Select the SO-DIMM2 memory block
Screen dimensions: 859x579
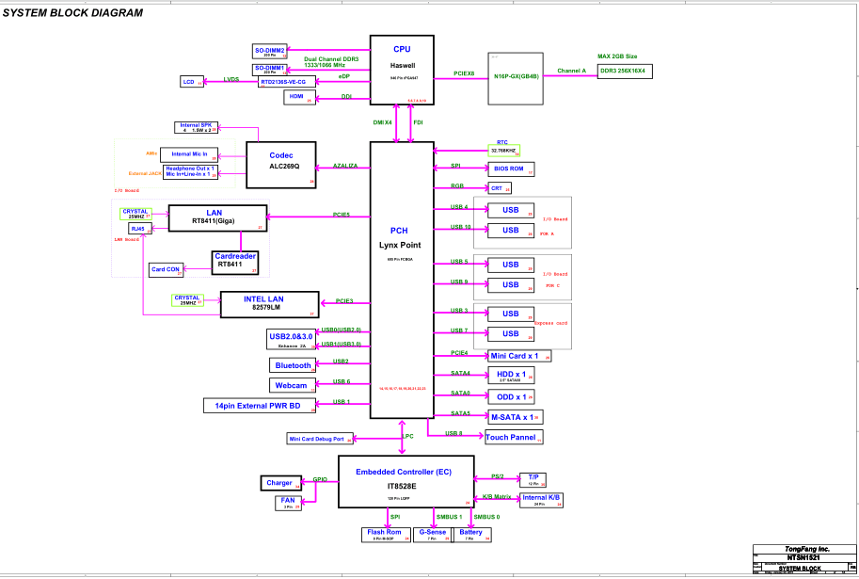[x=270, y=52]
